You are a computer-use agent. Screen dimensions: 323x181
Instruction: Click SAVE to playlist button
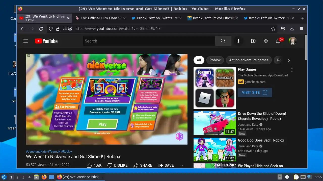click(166, 165)
